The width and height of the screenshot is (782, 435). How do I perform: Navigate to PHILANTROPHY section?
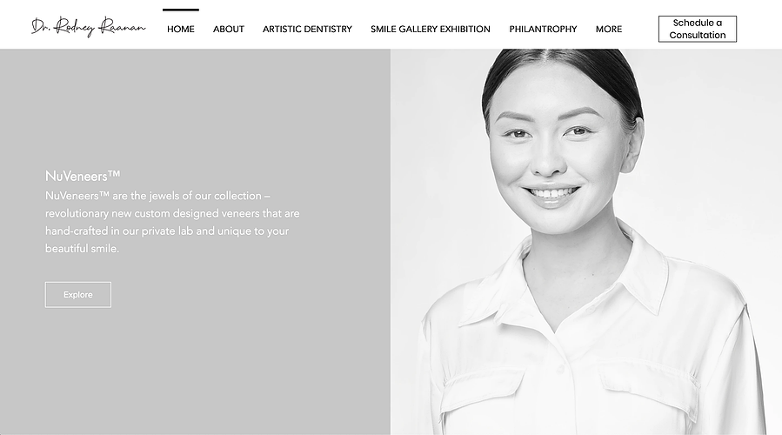543,29
